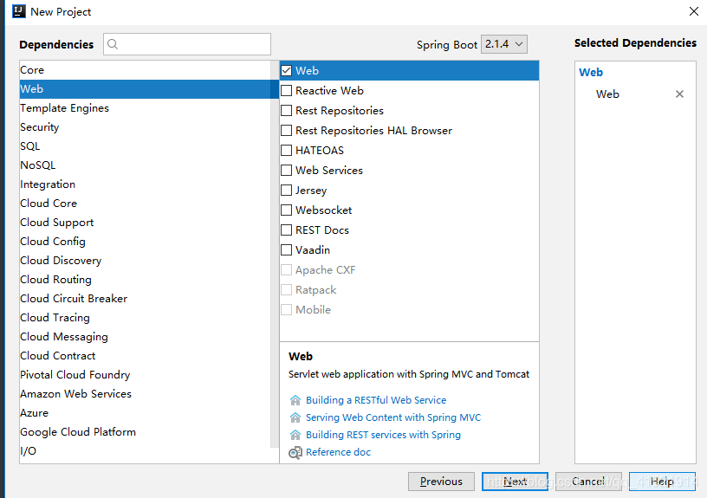Select Google Cloud Platform category
The height and width of the screenshot is (498, 707).
(x=146, y=432)
